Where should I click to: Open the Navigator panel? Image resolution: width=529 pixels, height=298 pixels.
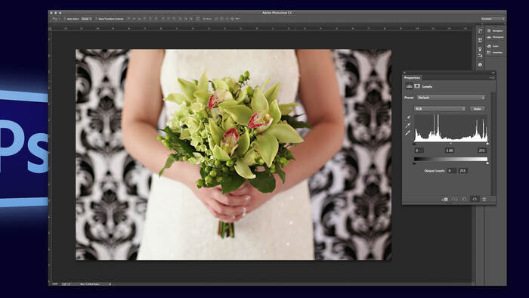pos(495,31)
